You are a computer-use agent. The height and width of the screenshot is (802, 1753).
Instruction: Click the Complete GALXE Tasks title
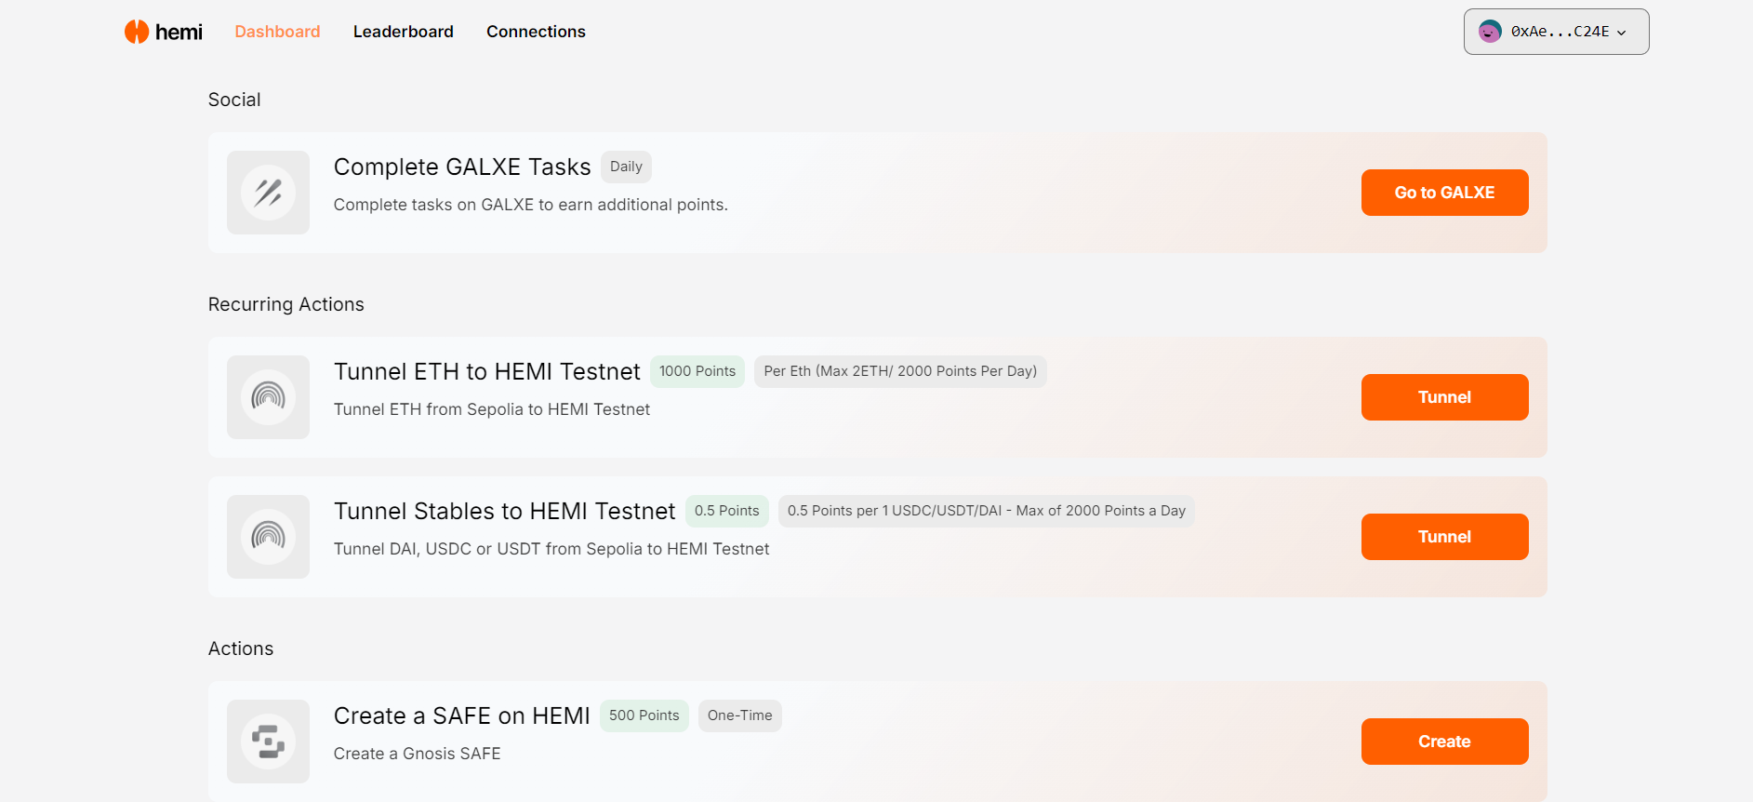tap(462, 167)
